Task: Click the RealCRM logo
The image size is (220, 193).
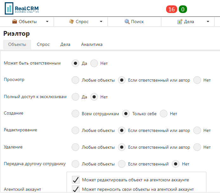Action: (22, 9)
